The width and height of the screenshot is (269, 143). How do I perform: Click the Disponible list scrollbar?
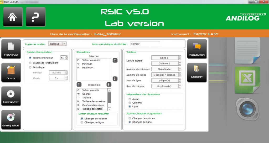tap(109, 99)
